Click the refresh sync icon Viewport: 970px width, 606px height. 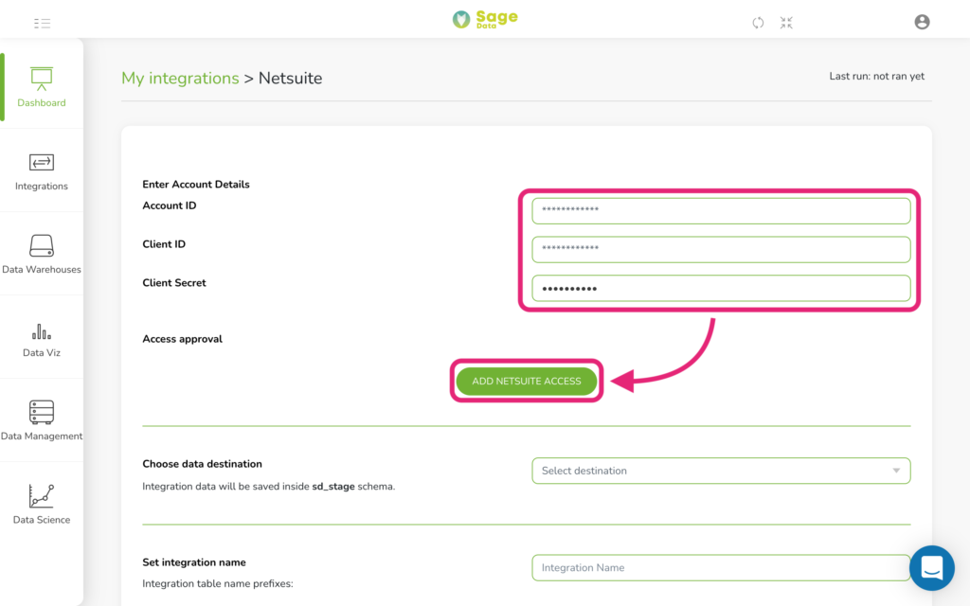coord(758,23)
